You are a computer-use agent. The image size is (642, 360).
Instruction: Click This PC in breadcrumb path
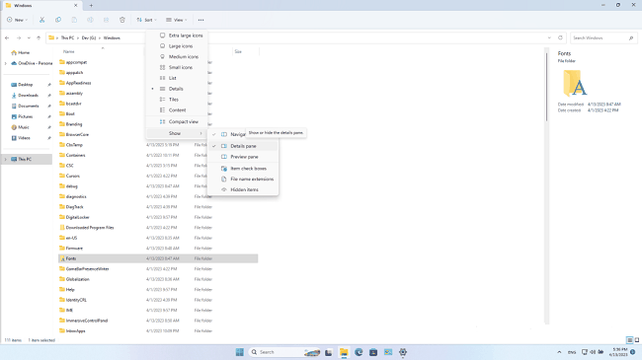[x=67, y=37]
